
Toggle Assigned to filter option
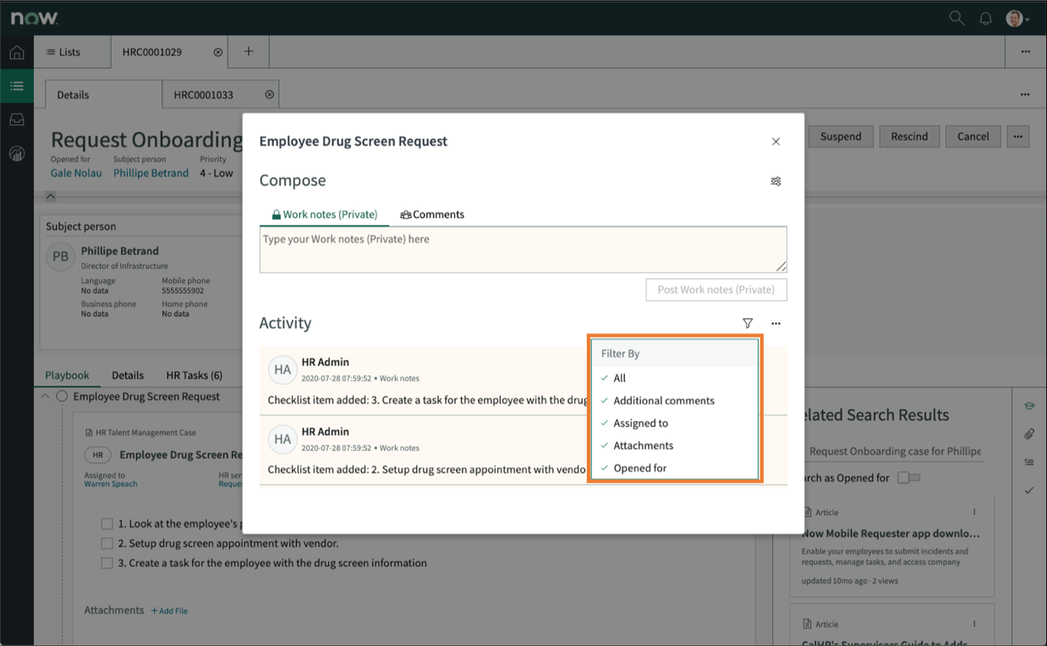tap(675, 423)
